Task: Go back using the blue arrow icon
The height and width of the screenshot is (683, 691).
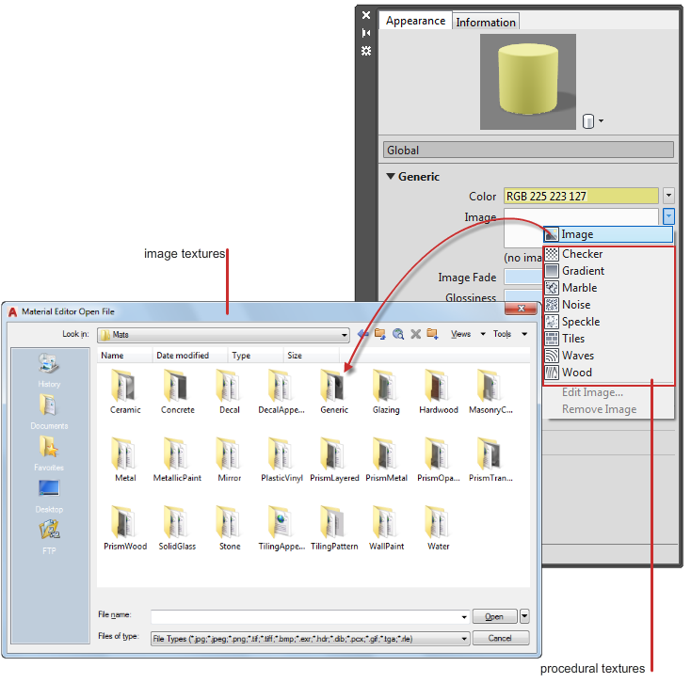Action: 363,334
